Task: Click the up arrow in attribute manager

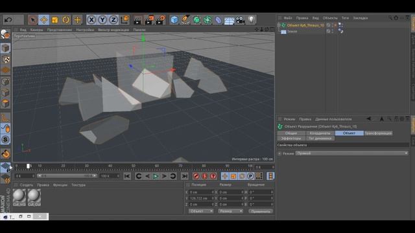Action: [382, 119]
